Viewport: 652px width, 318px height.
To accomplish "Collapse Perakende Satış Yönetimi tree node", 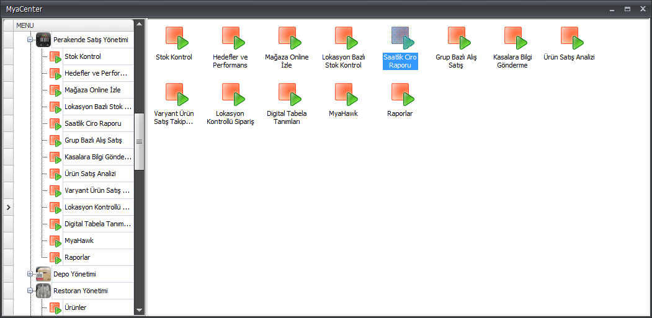I will [x=30, y=40].
